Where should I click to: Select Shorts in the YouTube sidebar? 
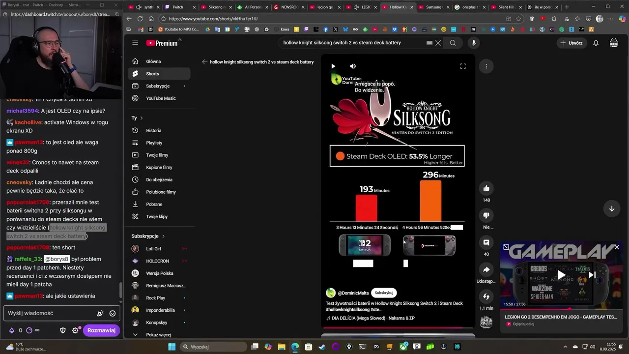coord(159,74)
